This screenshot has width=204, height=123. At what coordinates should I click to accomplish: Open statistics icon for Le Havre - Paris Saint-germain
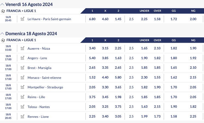click(22, 19)
